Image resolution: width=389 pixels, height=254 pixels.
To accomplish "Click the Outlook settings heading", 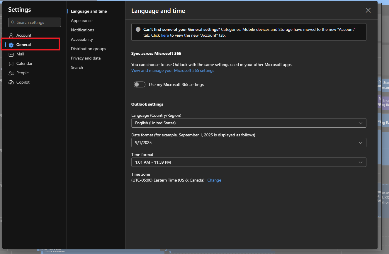I will [147, 104].
